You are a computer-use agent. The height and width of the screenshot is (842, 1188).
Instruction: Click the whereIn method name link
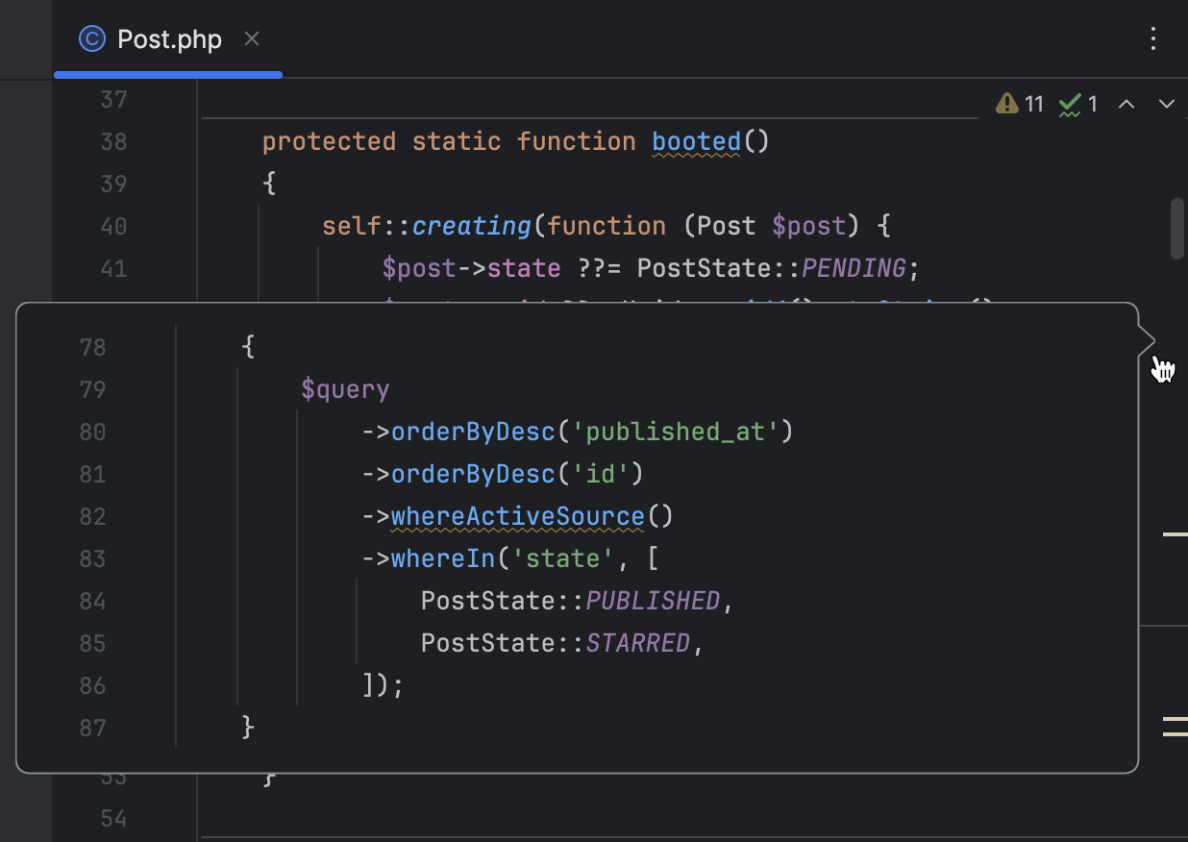443,558
